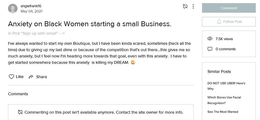The width and height of the screenshot is (260, 120).
Task: Open the angiefrank16 username link
Action: pos(31,6)
